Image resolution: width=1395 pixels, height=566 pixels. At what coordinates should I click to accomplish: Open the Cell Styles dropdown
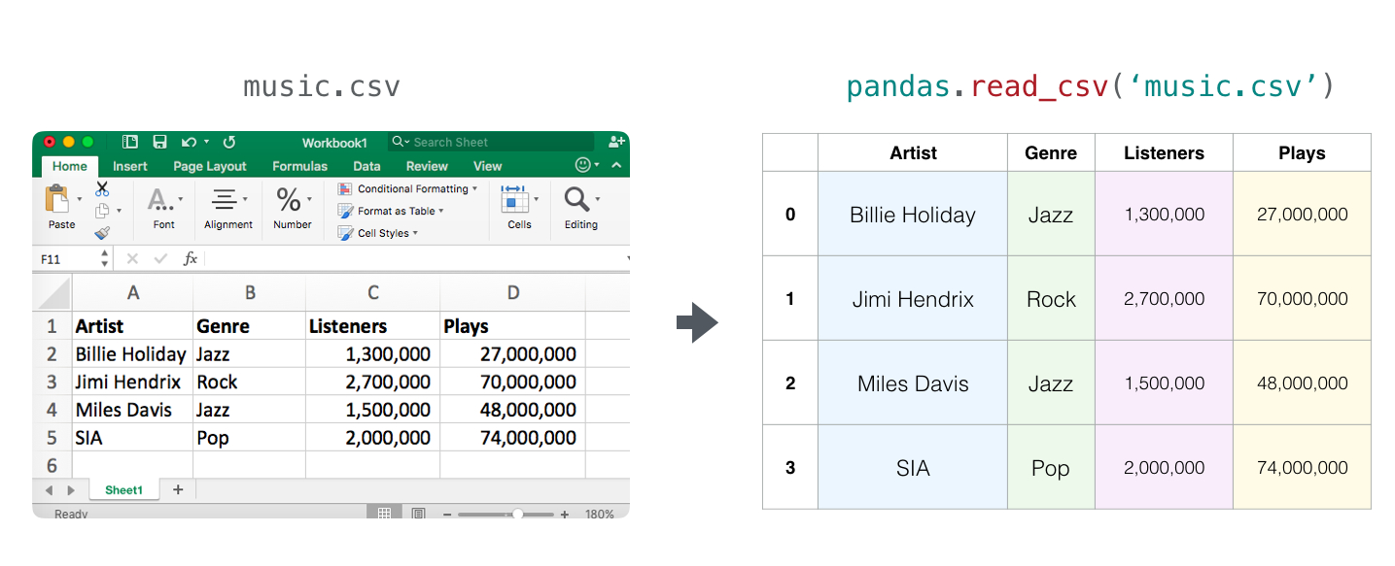[x=383, y=233]
